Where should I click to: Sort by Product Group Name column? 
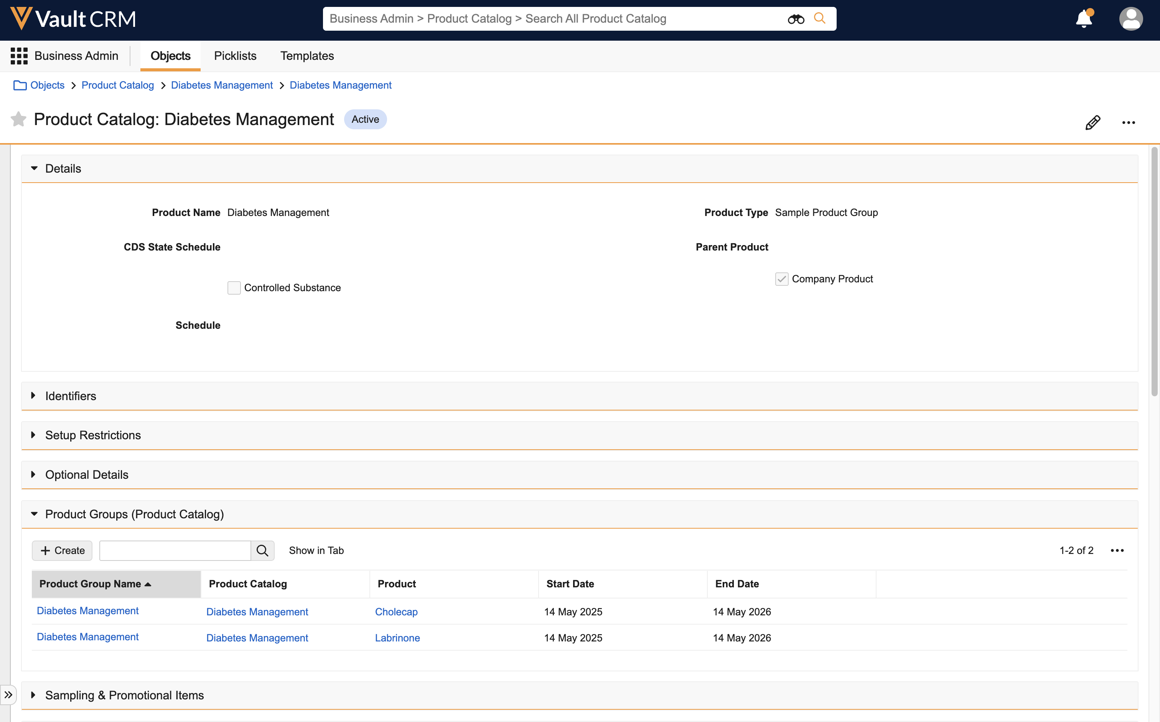click(x=116, y=584)
